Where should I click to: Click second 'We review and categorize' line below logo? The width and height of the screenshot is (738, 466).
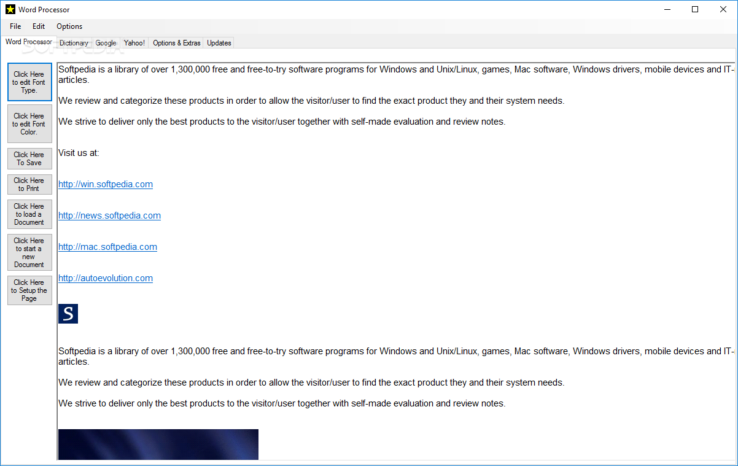311,383
